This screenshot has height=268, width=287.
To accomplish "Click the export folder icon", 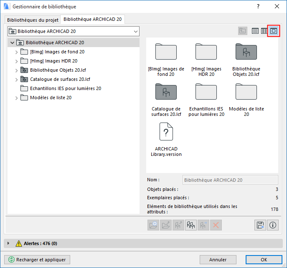I will tap(166, 225).
